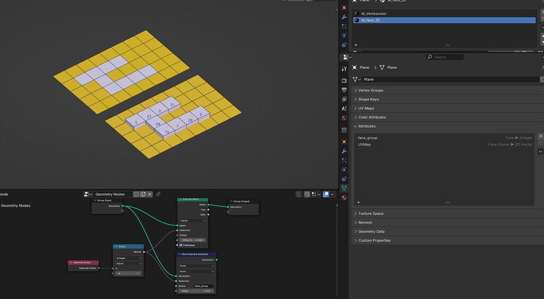
Task: Click the mesh name field Plane
Action: [x=450, y=80]
